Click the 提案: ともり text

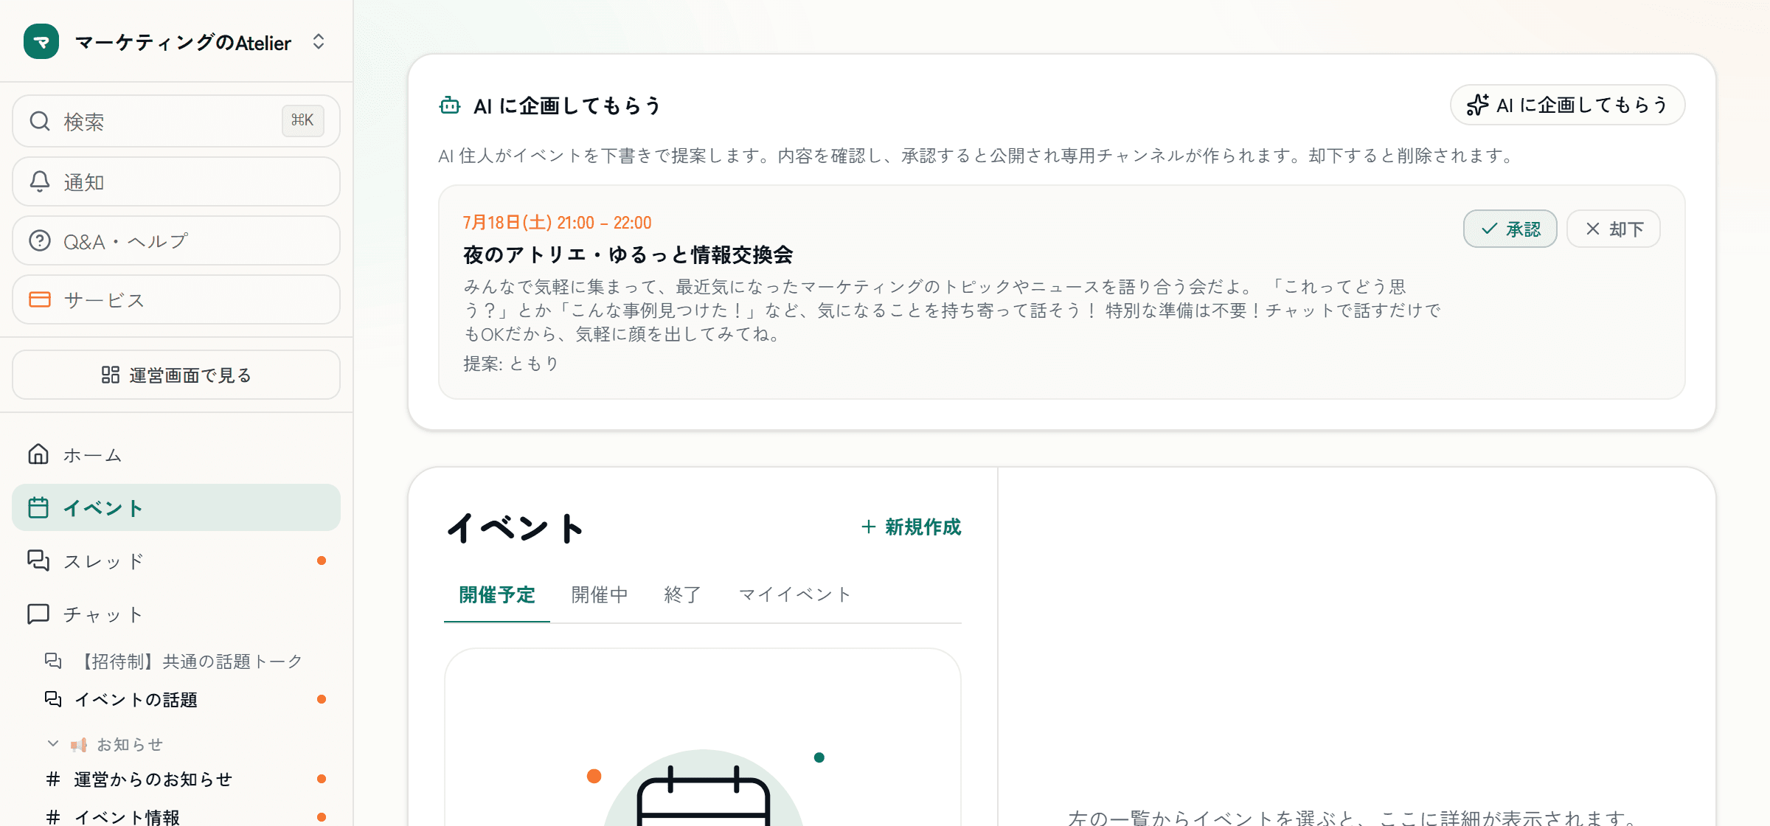[511, 364]
